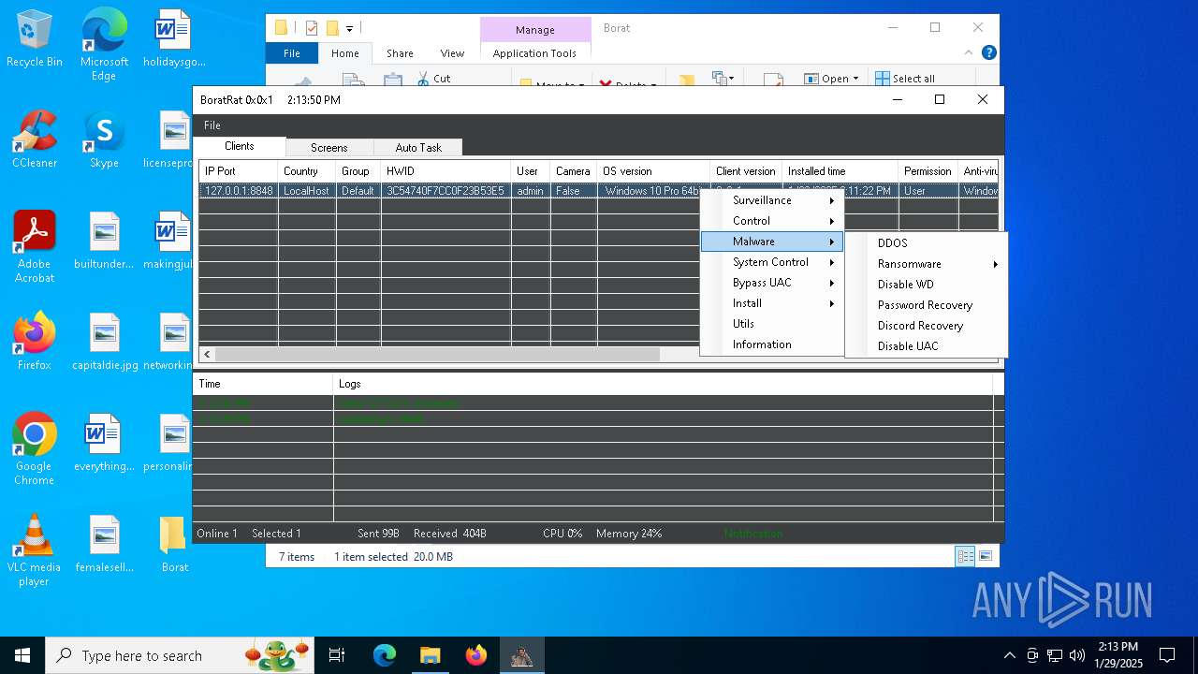Viewport: 1198px width, 674px height.
Task: Select the CCleaner desktop shortcut
Action: [x=34, y=139]
